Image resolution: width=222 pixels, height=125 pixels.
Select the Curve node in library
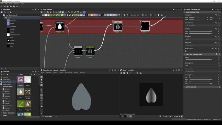click(x=20, y=104)
